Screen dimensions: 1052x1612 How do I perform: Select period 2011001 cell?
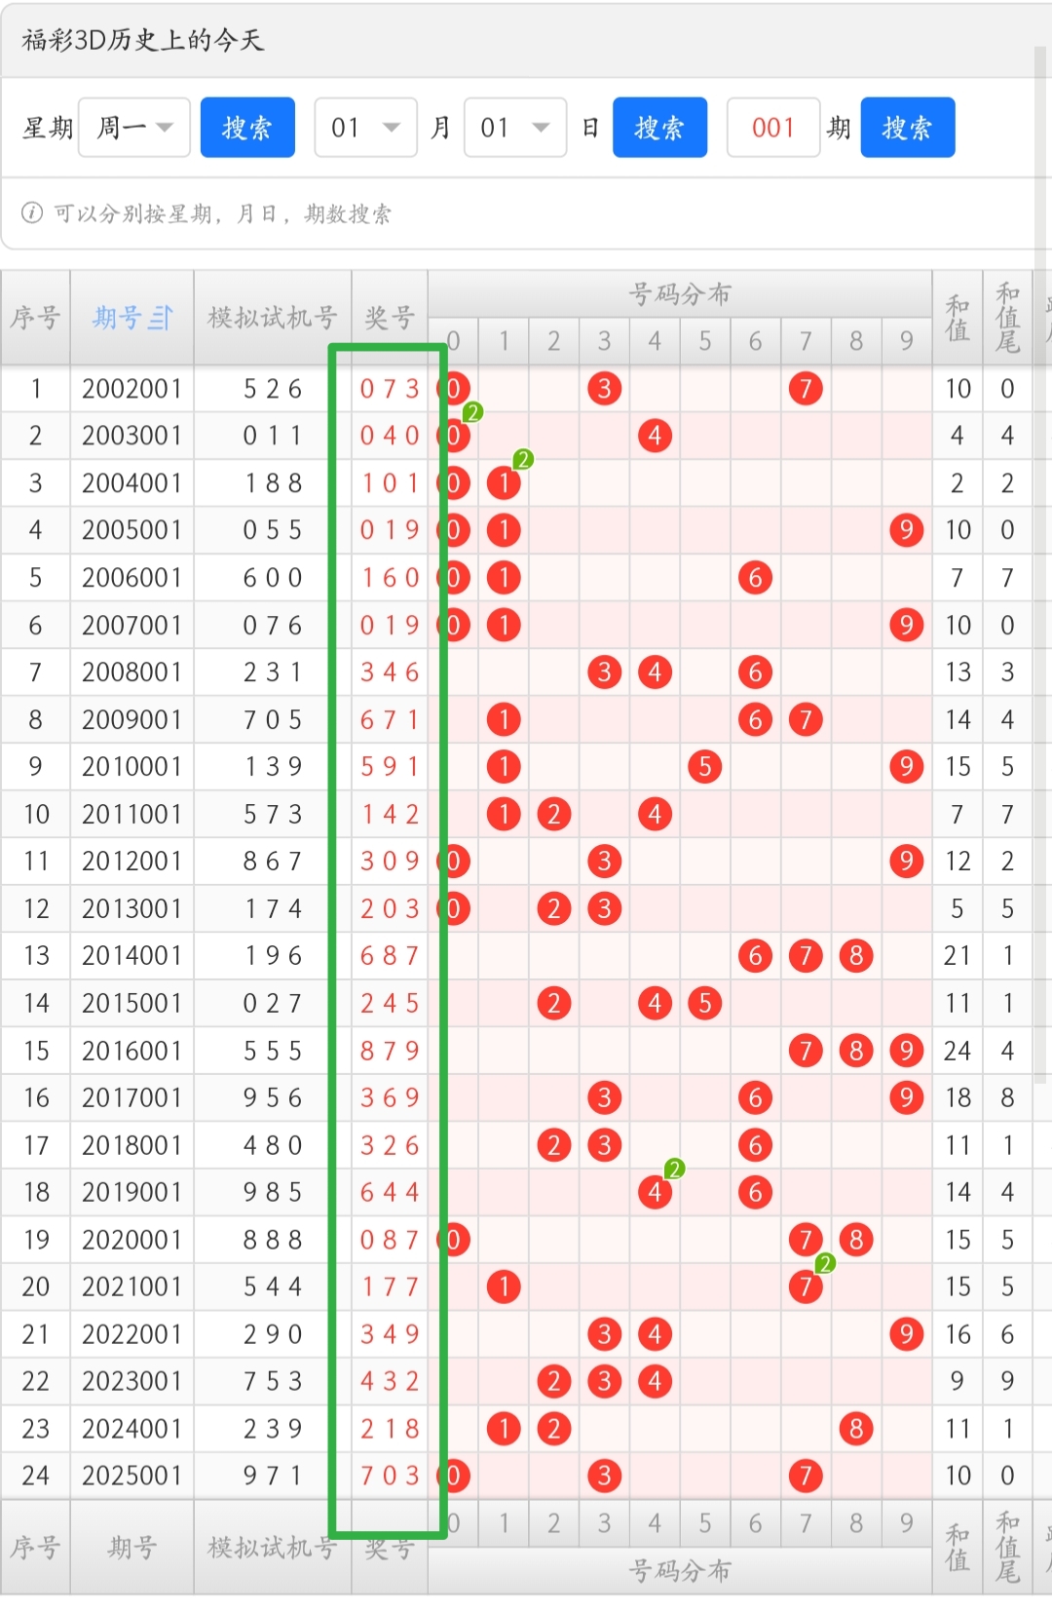point(132,814)
